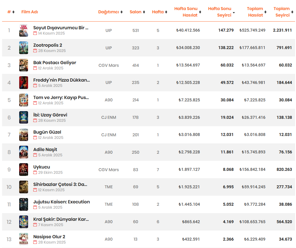Open Jujutsu Kaisen: Execution poster
Viewport: 296px width, 248px height.
coord(24,204)
